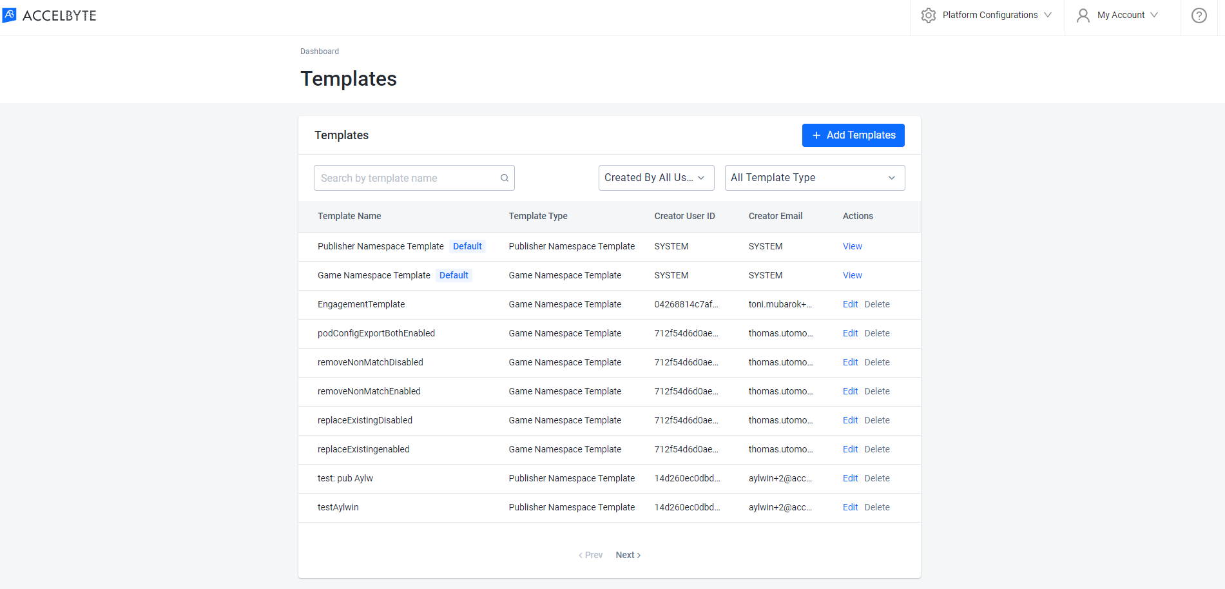The height and width of the screenshot is (589, 1225).
Task: Delete removeNonMatchDisabled template
Action: (877, 362)
